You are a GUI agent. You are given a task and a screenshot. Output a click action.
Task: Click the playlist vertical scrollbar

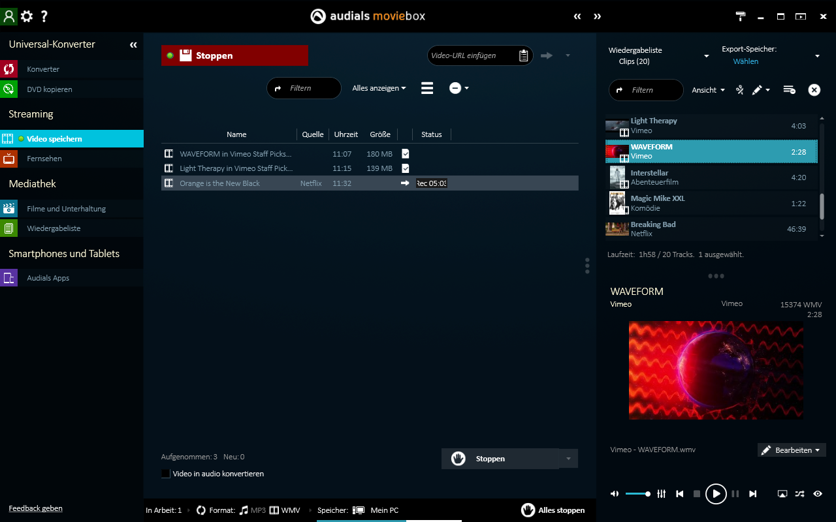click(x=822, y=207)
